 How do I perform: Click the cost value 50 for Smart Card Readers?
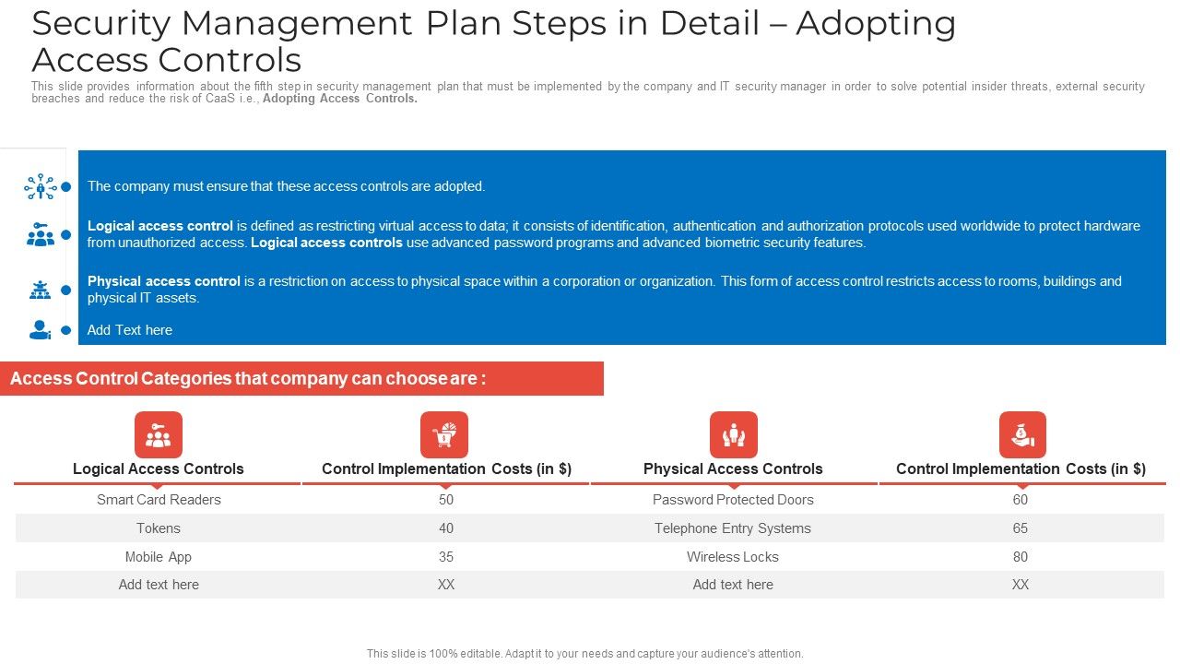pos(444,499)
